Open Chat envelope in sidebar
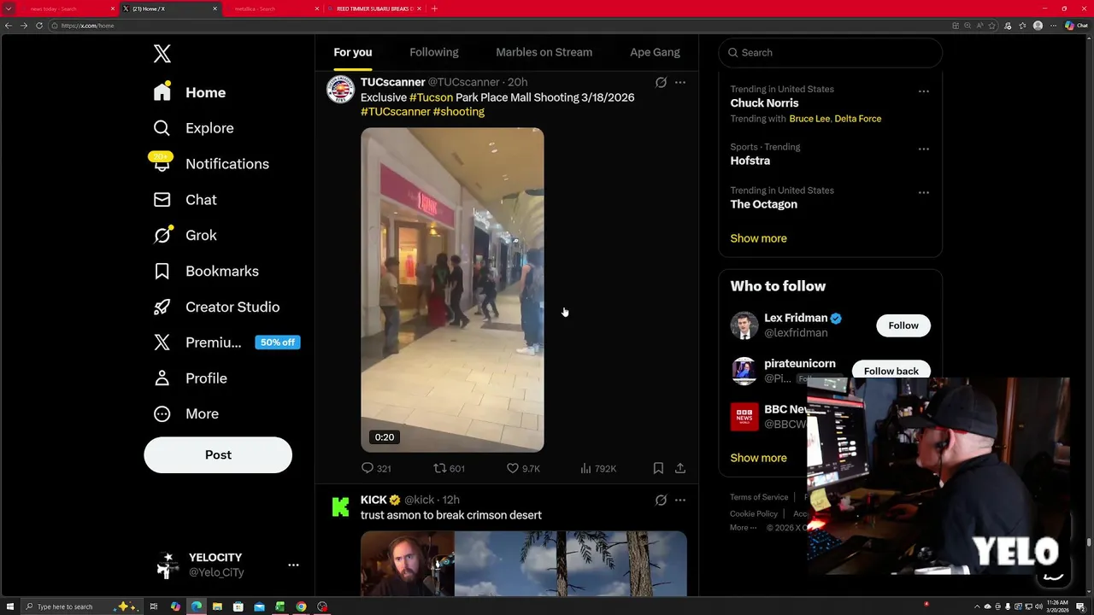1094x615 pixels. click(162, 199)
